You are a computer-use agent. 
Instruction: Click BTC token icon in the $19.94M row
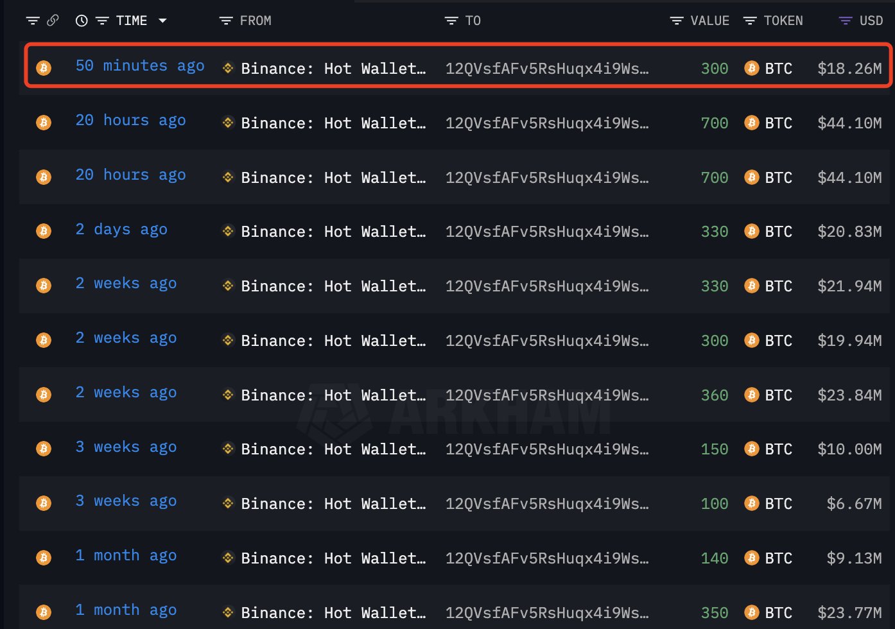click(x=752, y=340)
